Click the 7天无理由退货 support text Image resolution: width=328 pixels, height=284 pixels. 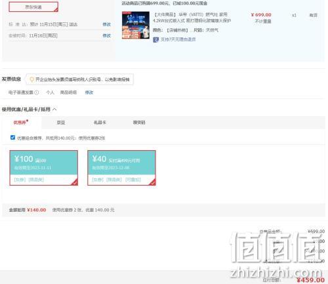pos(178,39)
